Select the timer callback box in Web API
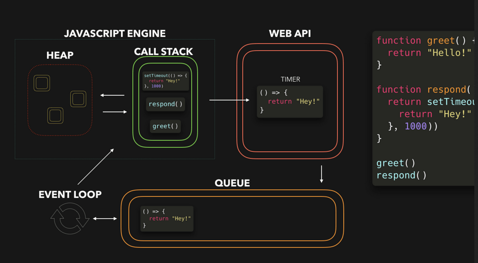 (290, 101)
